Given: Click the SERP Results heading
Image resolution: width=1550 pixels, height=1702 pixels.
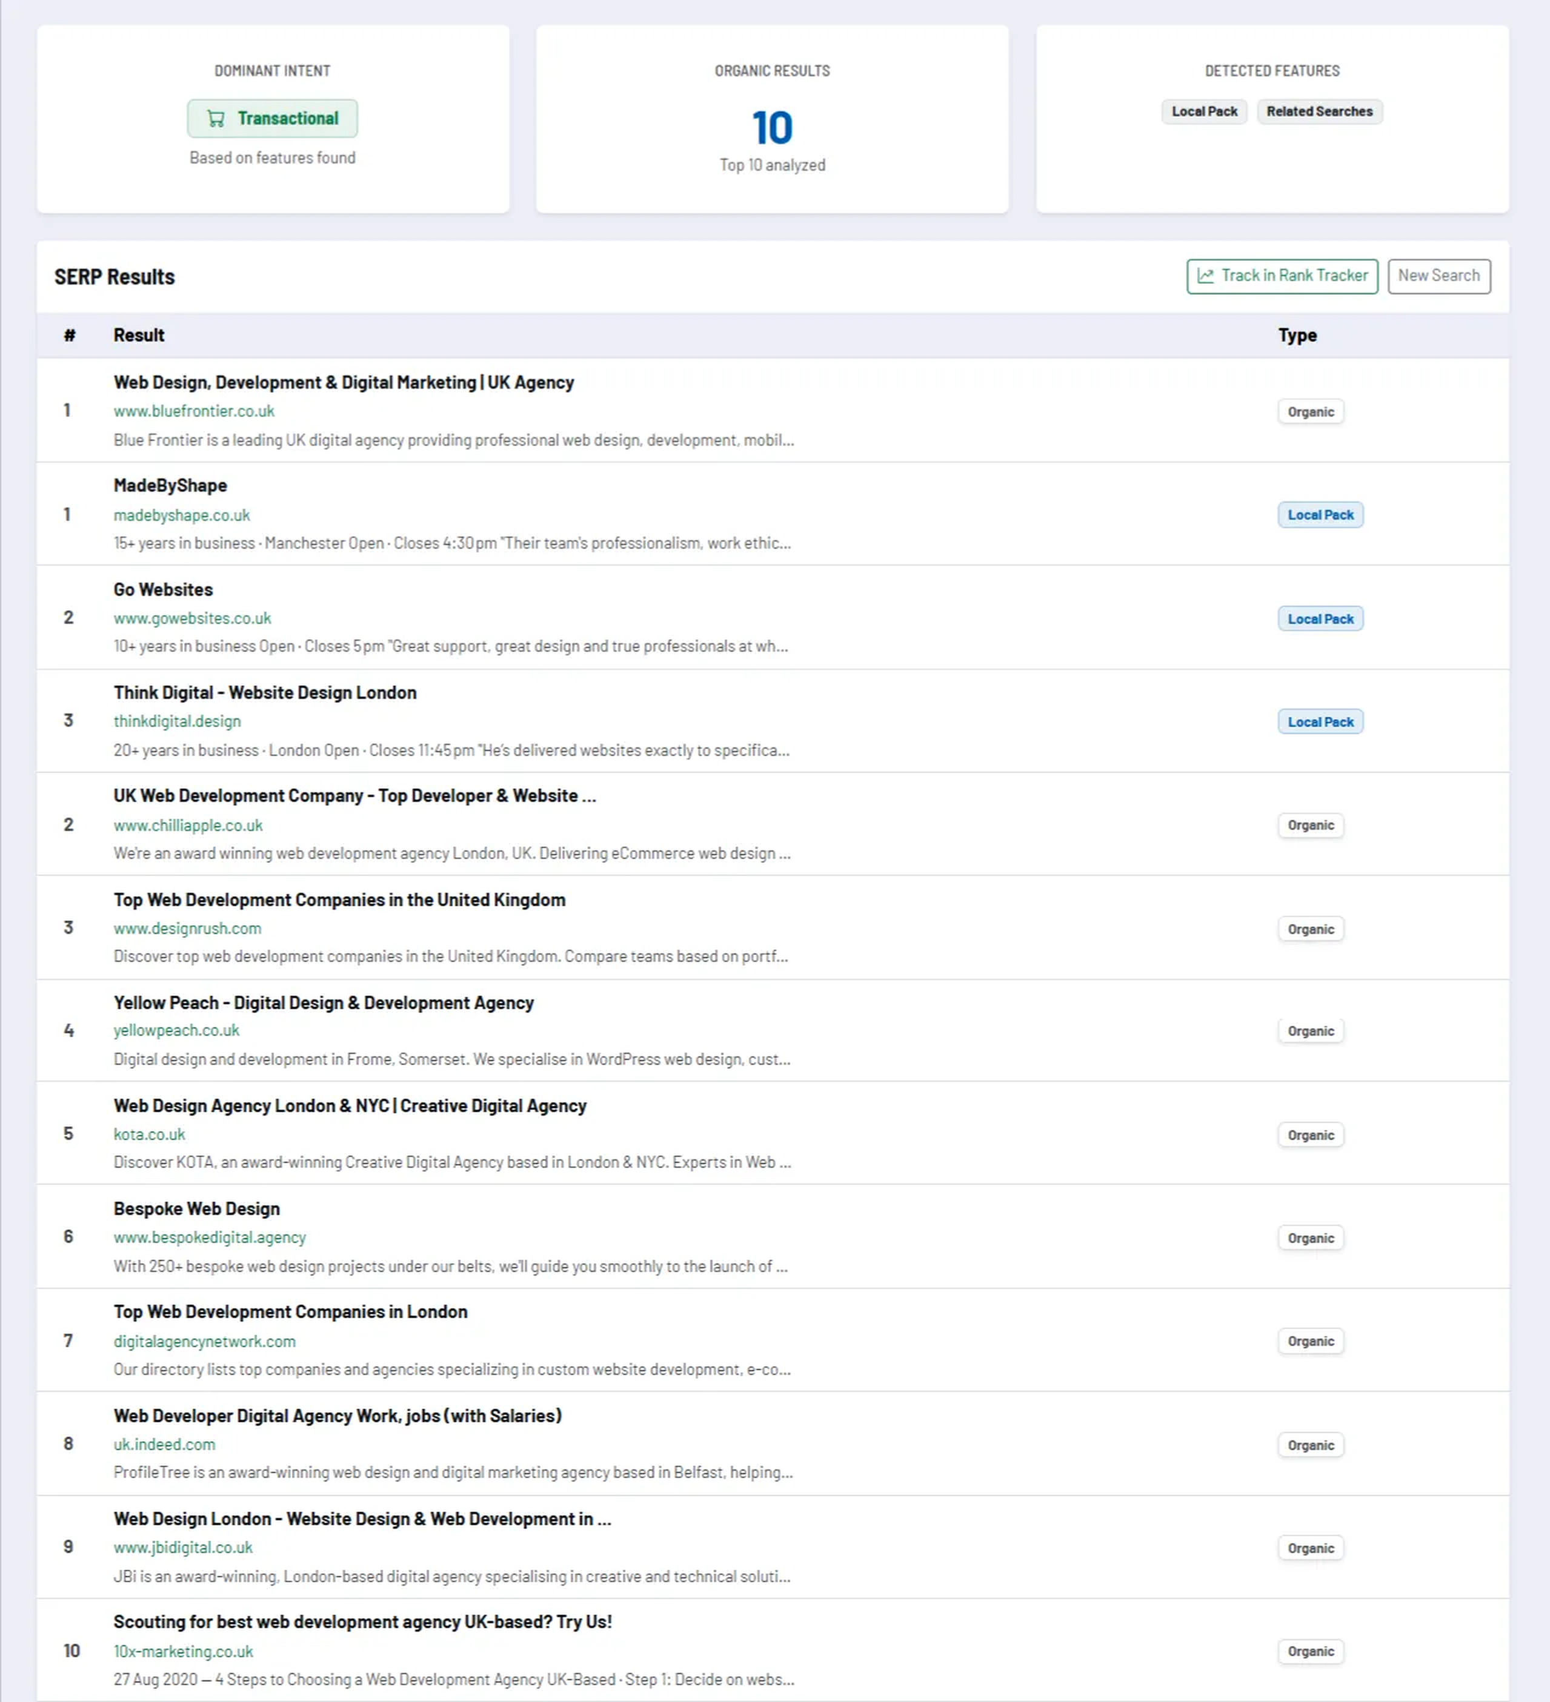Looking at the screenshot, I should [114, 277].
